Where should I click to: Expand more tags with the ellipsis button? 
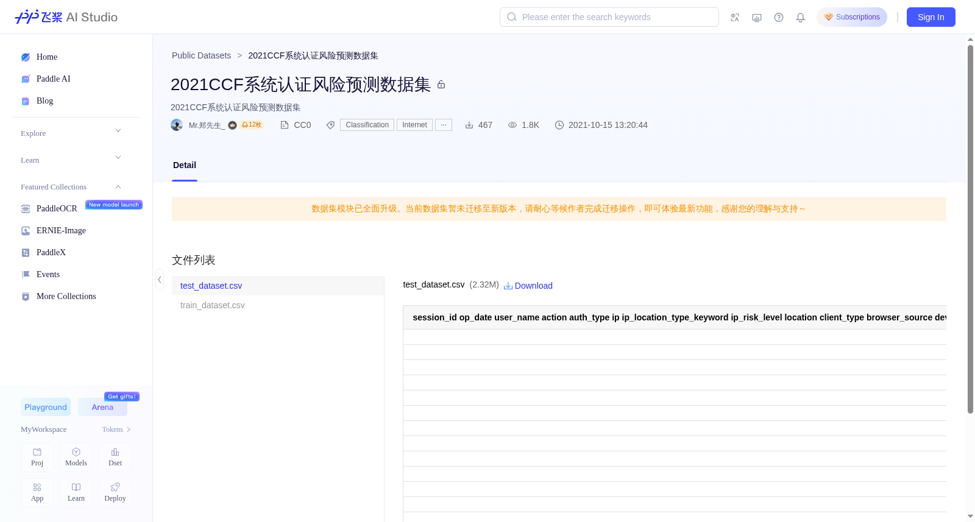[x=444, y=125]
